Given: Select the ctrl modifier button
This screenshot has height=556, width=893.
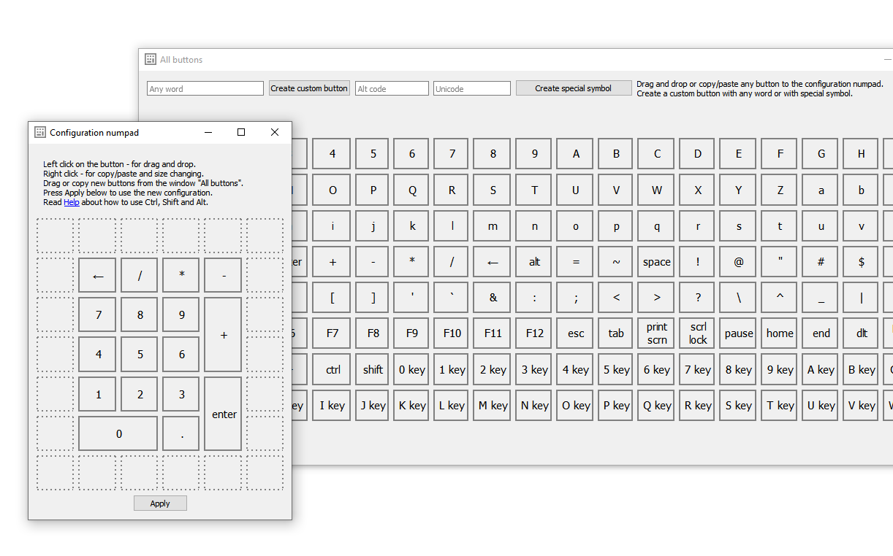Looking at the screenshot, I should [332, 370].
